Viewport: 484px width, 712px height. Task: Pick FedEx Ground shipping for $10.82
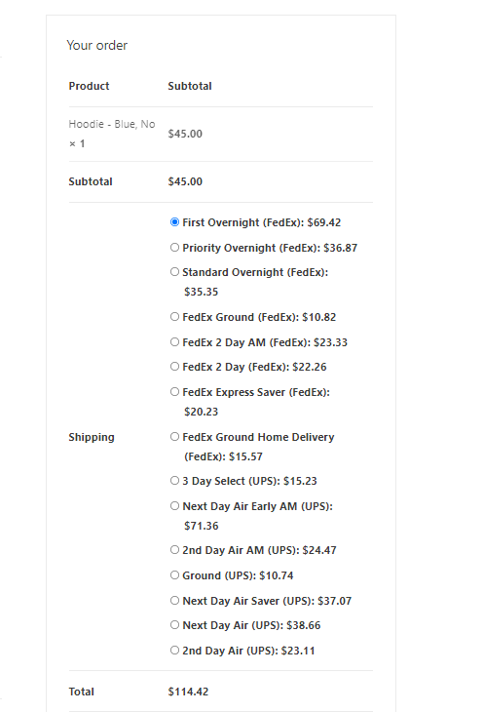coord(174,316)
